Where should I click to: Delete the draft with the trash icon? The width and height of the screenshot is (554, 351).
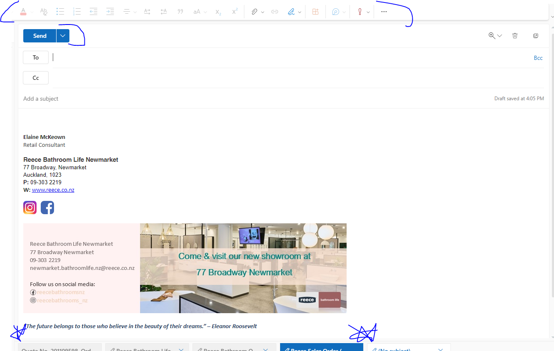[x=515, y=36]
